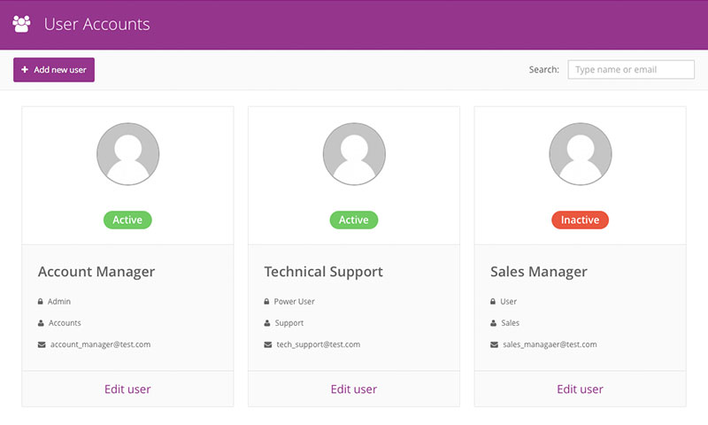Viewport: 708px width, 425px height.
Task: Click the tech_support@test.com email text
Action: 319,344
